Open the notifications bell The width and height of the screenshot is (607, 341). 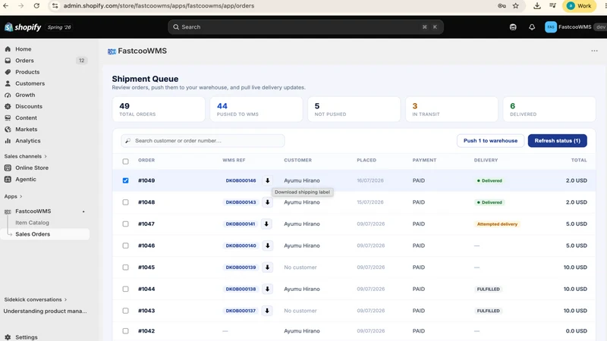pyautogui.click(x=532, y=27)
